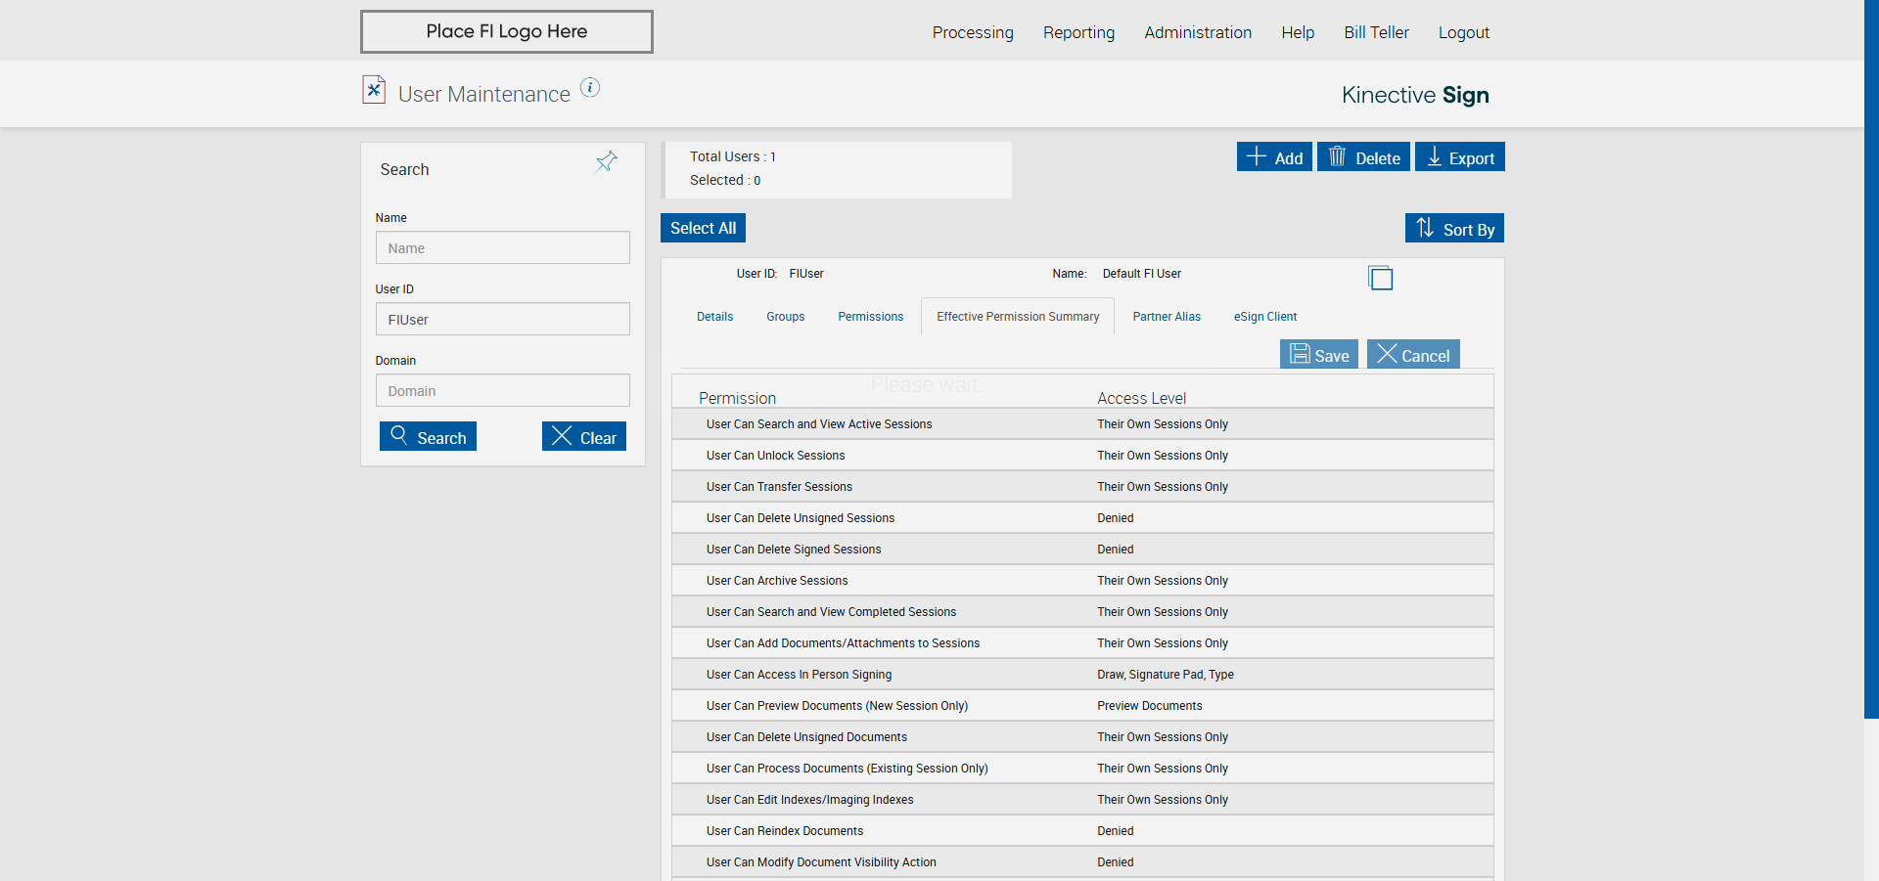Switch to the Permissions tab
This screenshot has width=1879, height=881.
870,317
